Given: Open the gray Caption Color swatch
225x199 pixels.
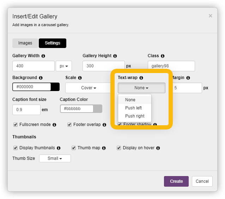Looking at the screenshot, I should tap(98, 109).
